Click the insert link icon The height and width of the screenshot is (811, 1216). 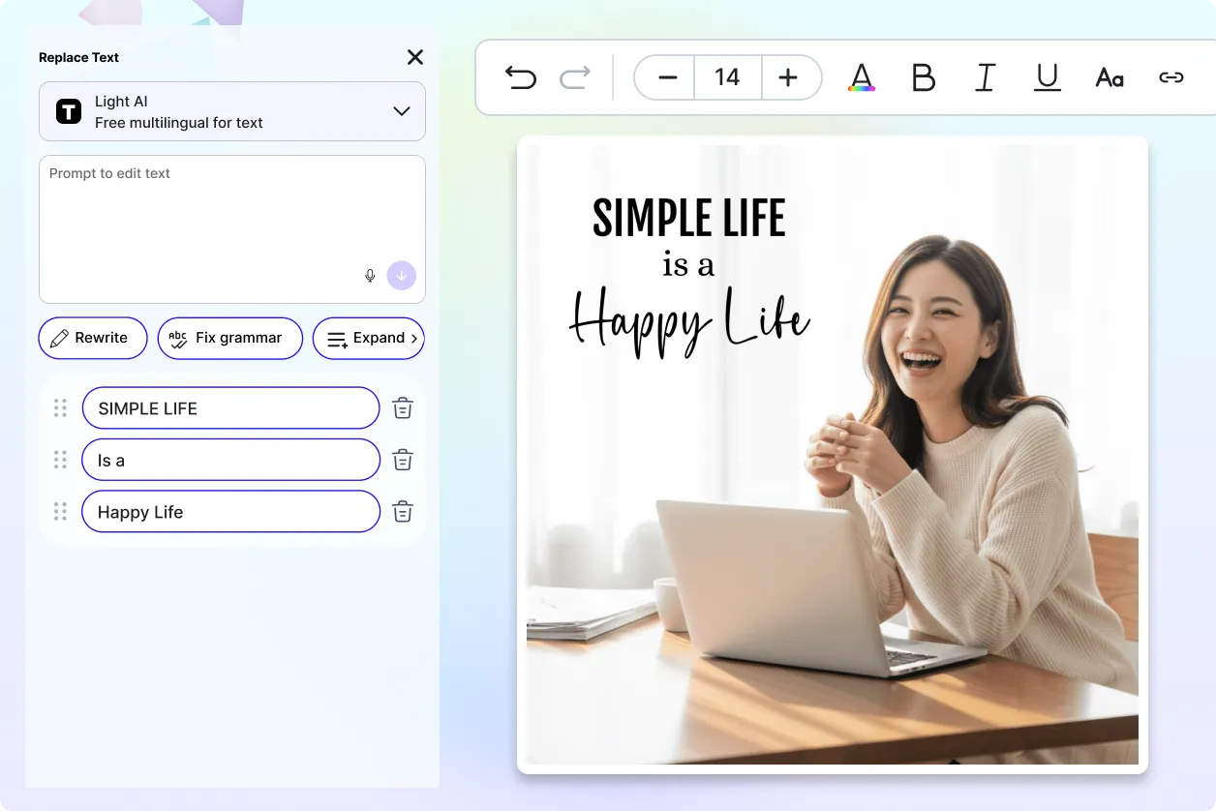pyautogui.click(x=1171, y=77)
